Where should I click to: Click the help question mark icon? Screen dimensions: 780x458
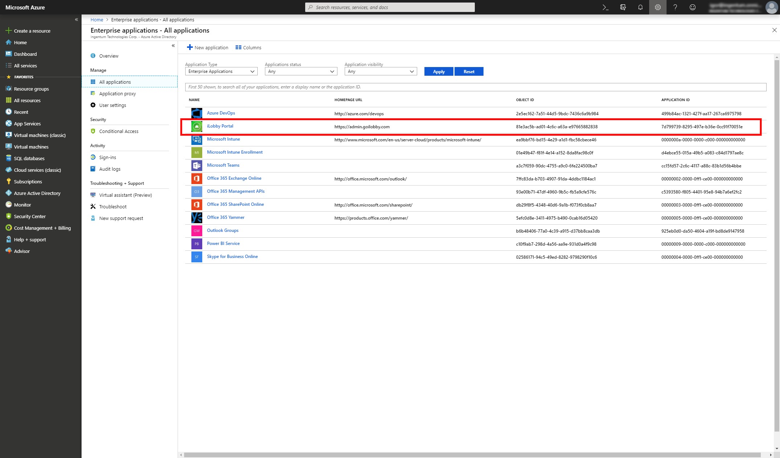coord(675,7)
